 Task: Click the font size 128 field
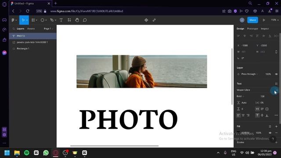[x=263, y=97]
